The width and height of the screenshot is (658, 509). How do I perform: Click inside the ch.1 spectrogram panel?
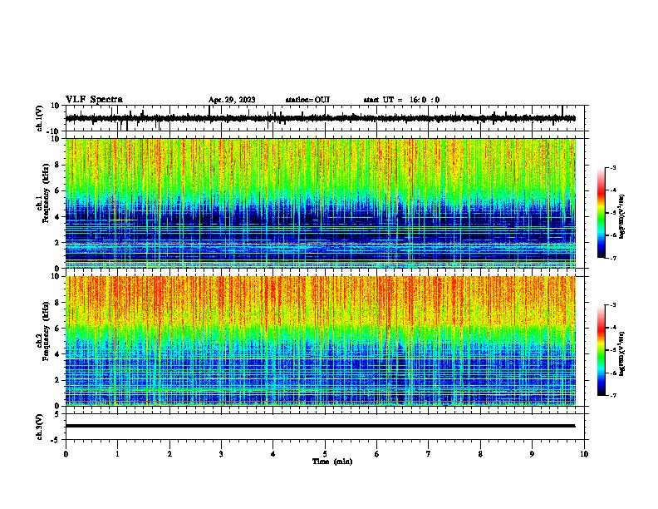coord(321,203)
